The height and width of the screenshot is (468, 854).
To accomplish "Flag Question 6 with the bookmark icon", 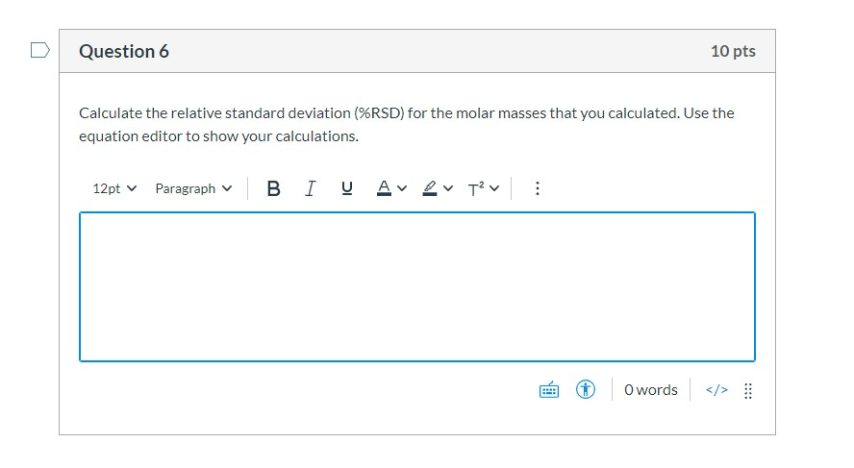I will 39,50.
